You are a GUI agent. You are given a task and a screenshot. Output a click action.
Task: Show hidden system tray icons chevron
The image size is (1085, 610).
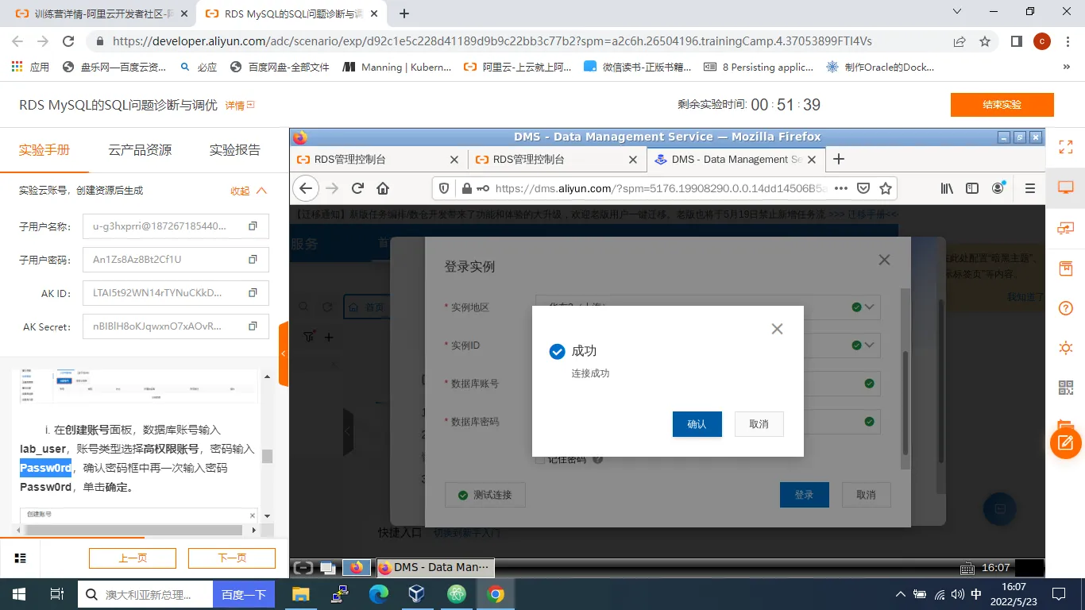click(x=900, y=594)
